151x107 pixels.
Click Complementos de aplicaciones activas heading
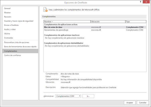pyautogui.click(x=61, y=25)
